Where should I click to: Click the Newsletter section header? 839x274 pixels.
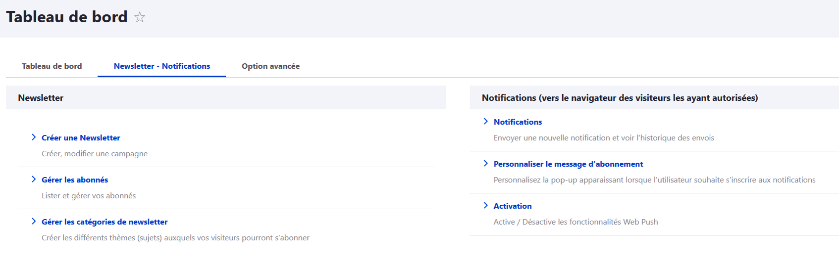[41, 98]
